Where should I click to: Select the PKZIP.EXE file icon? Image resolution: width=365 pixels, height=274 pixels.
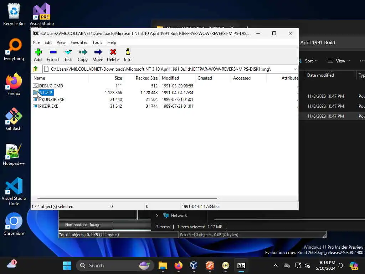(x=35, y=106)
